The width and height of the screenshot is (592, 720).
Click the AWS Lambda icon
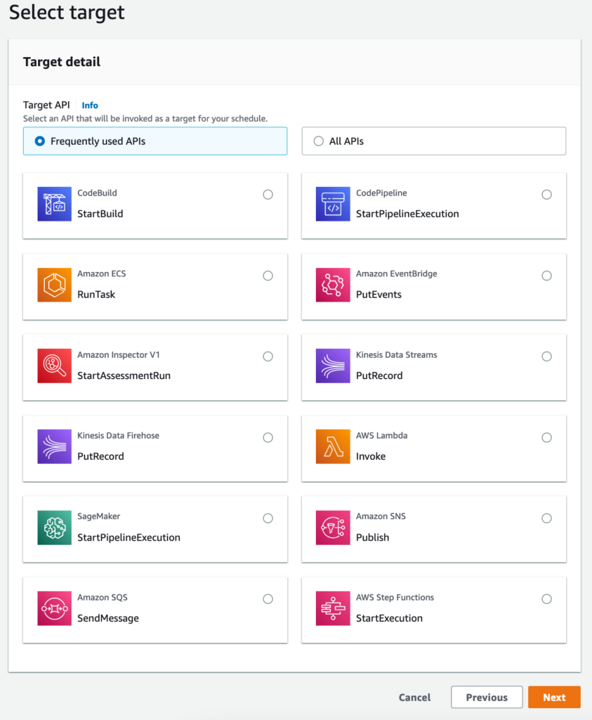pyautogui.click(x=333, y=446)
